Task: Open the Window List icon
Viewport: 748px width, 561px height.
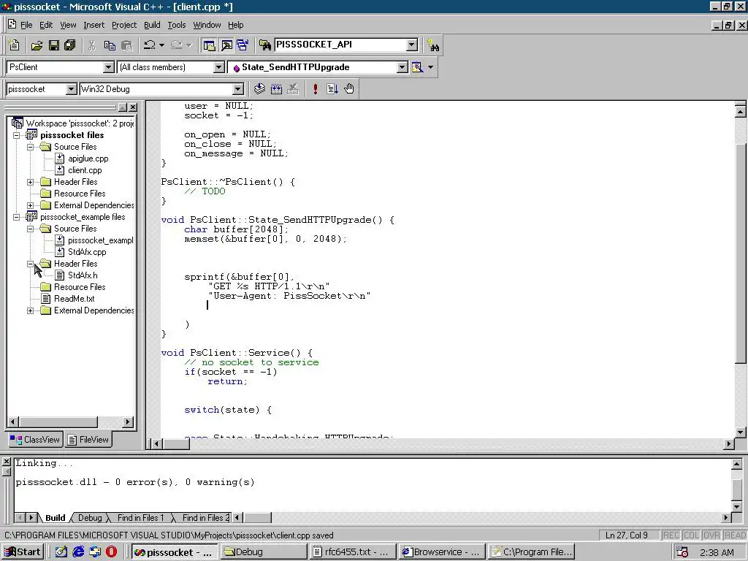Action: point(243,45)
